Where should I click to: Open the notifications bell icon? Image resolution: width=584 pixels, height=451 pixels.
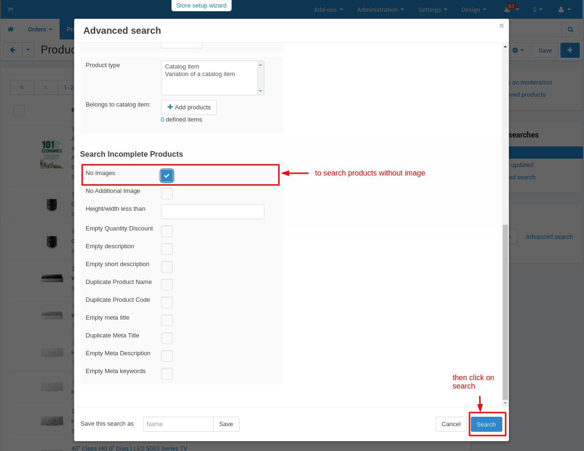508,9
